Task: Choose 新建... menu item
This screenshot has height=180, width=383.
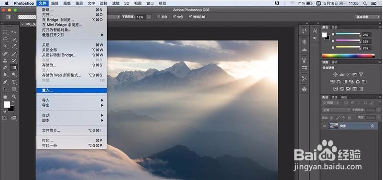Action: click(72, 10)
